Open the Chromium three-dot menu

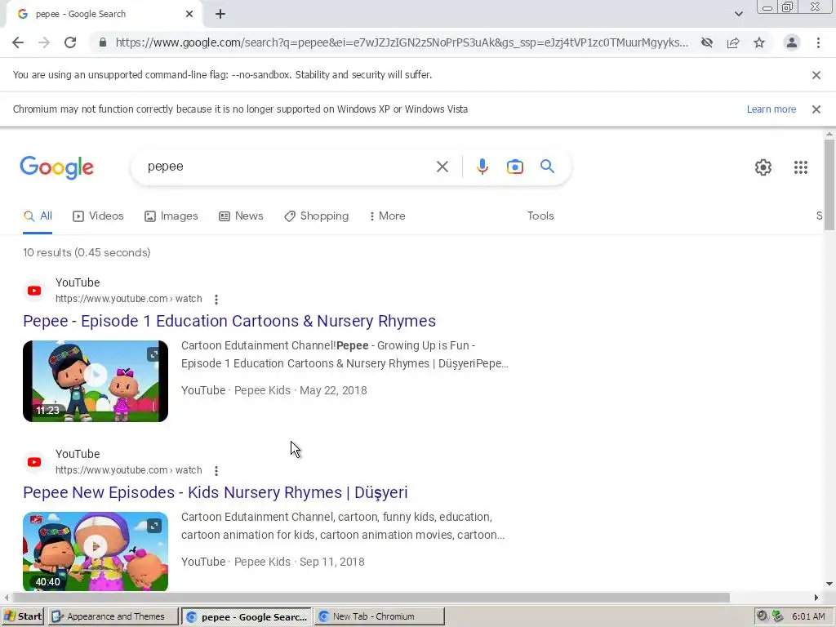(x=818, y=42)
